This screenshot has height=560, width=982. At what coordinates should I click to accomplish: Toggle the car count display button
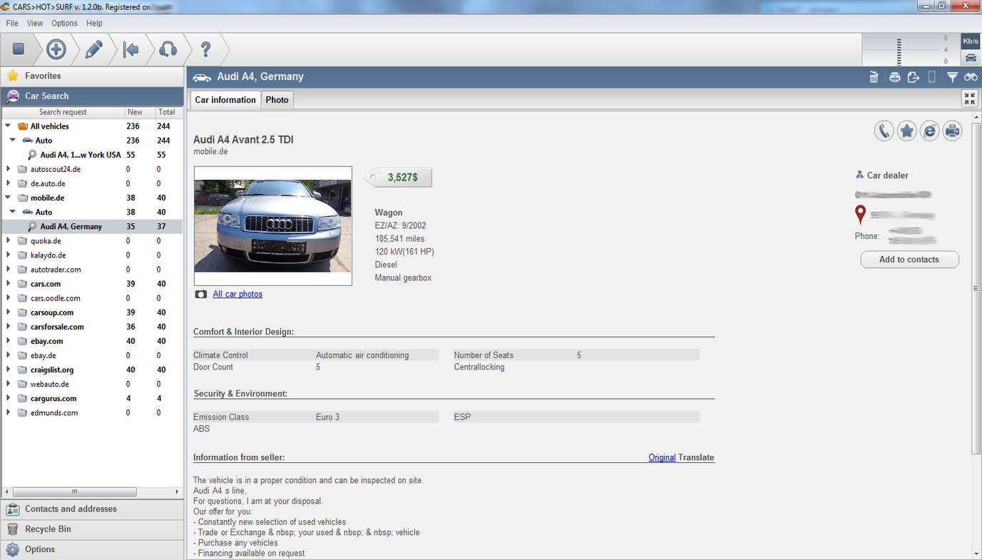tap(971, 58)
